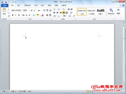The image size is (126, 94).
Task: Toggle Align Left paragraph alignment
Action: coord(54,13)
